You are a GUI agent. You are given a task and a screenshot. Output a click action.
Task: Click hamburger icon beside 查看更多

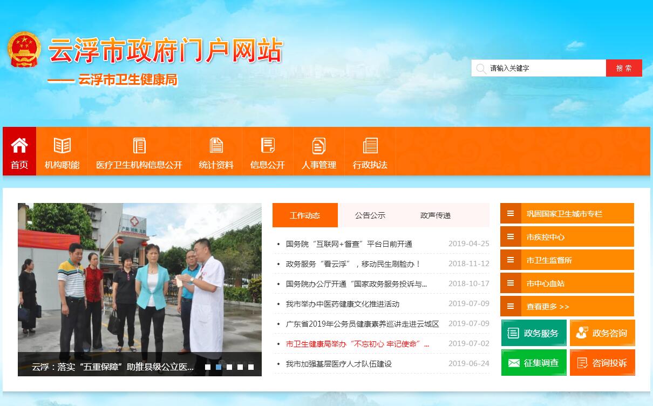511,306
